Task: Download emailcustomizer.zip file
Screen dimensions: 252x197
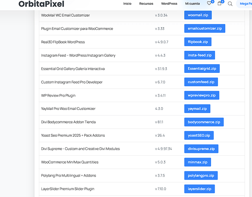Action: (x=204, y=29)
